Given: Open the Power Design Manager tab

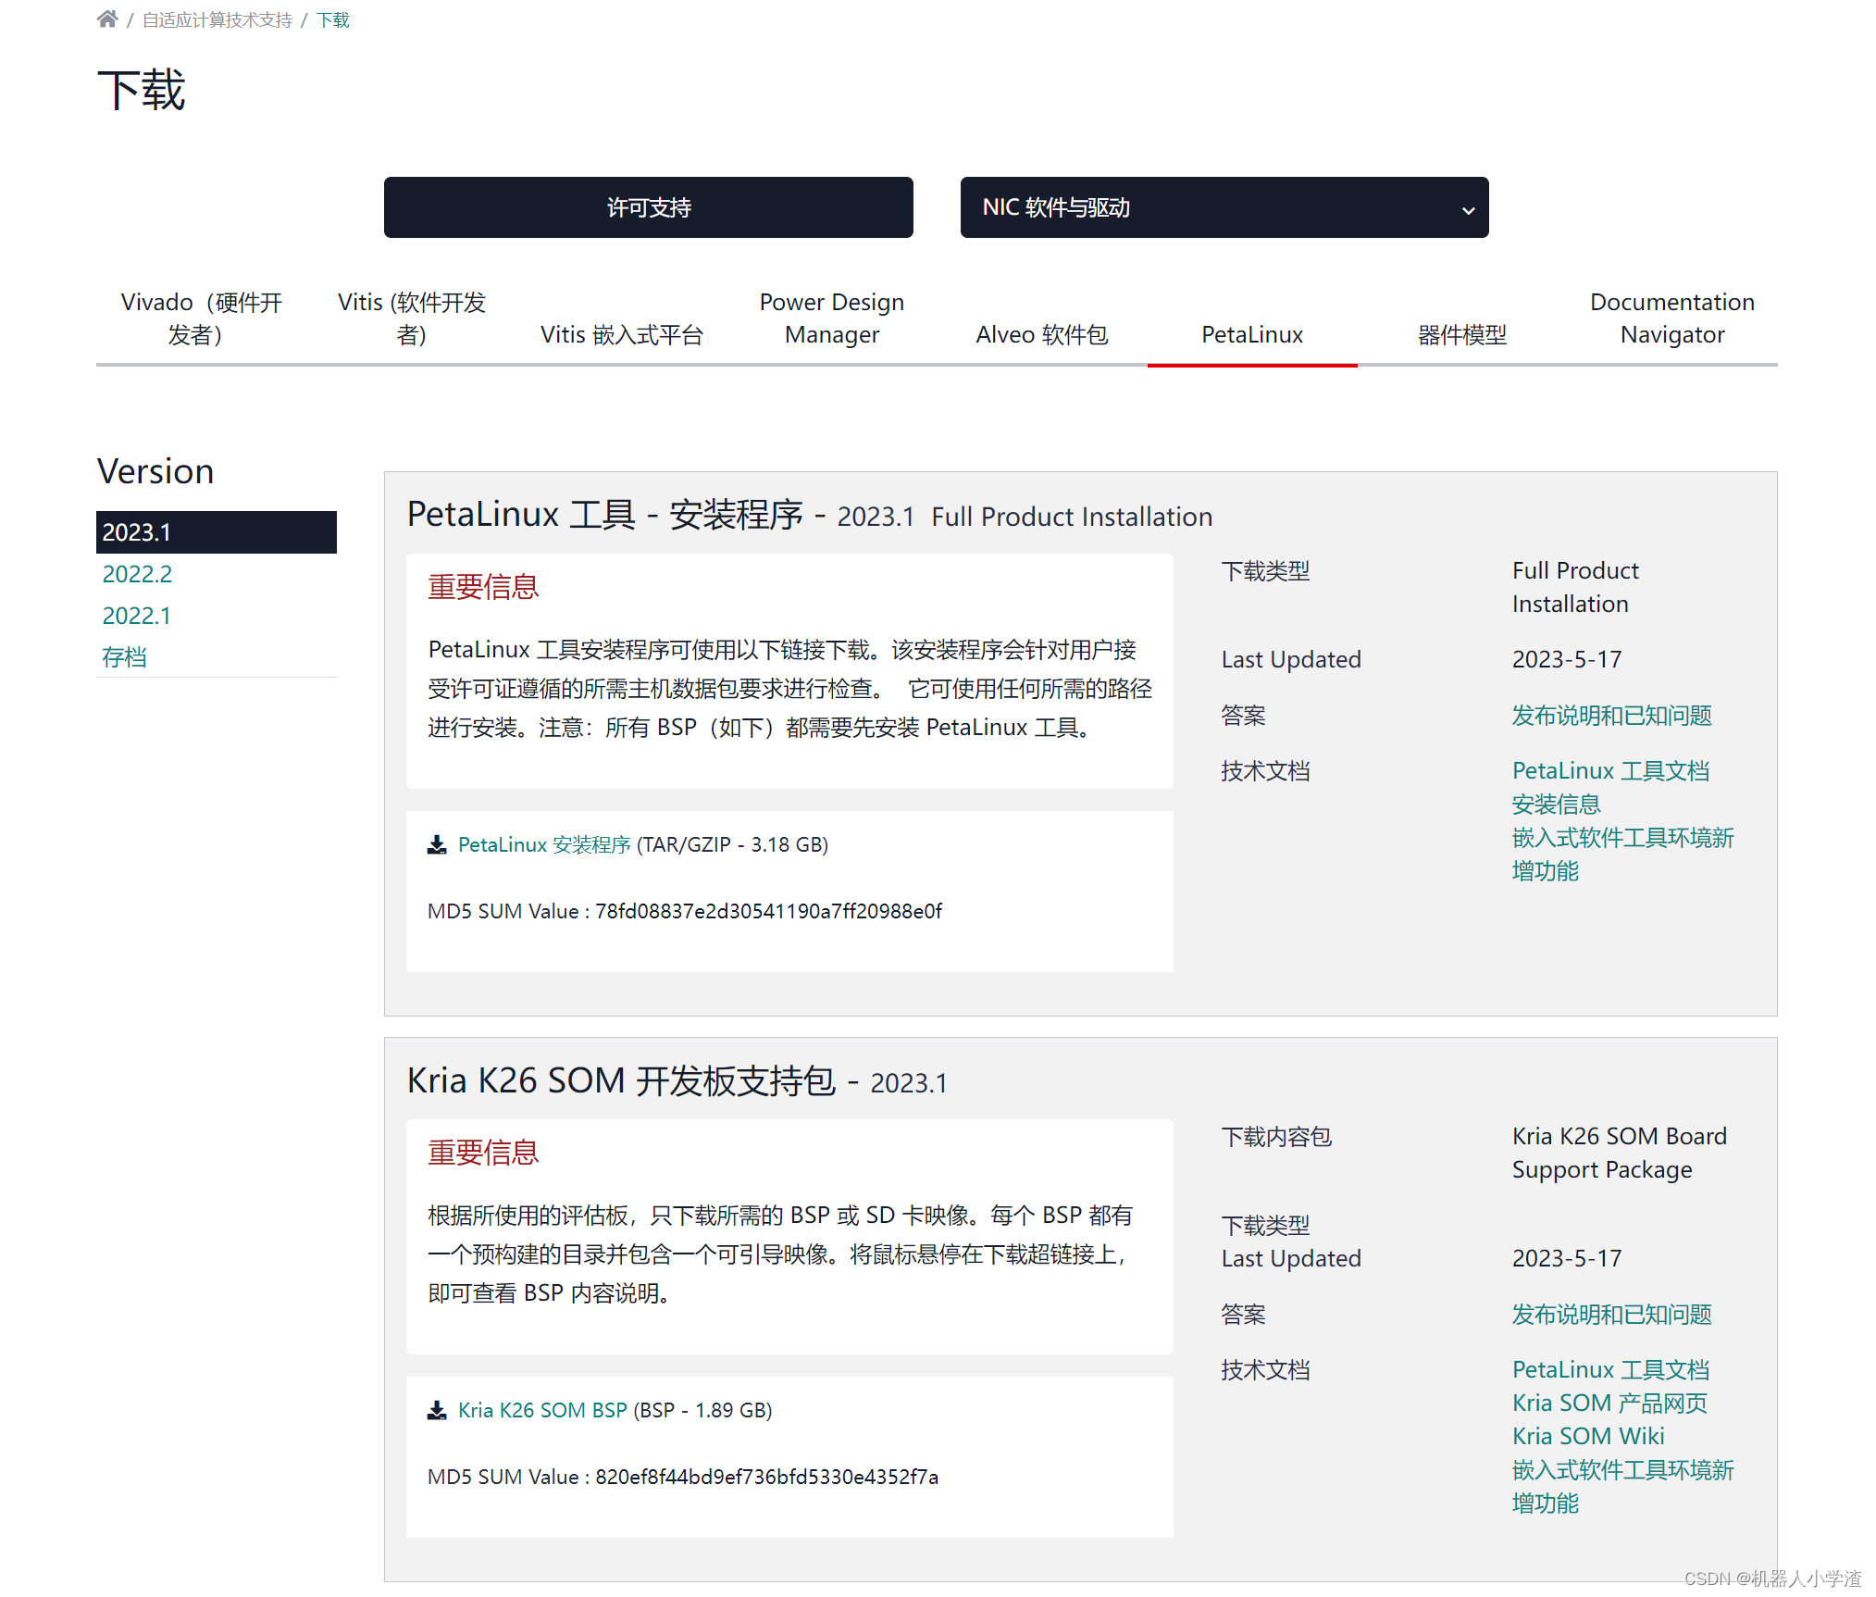Looking at the screenshot, I should 831,318.
